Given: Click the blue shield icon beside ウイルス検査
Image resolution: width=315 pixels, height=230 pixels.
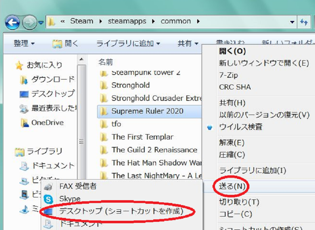Looking at the screenshot, I should [x=210, y=127].
